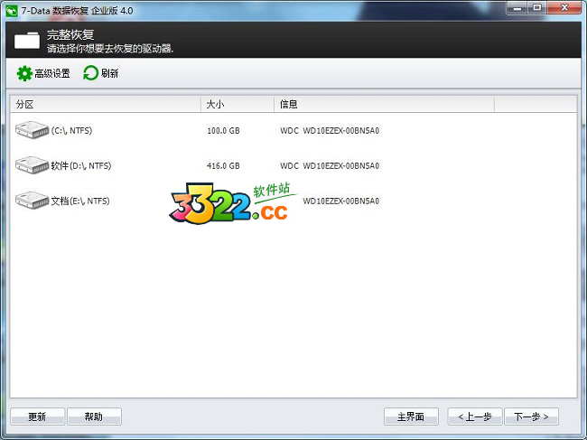Viewport: 587px width, 440px height.
Task: Select the C:\ drive disk icon
Action: (x=33, y=130)
